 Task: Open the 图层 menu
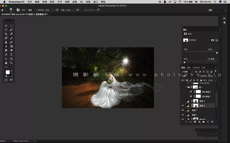coord(52,2)
